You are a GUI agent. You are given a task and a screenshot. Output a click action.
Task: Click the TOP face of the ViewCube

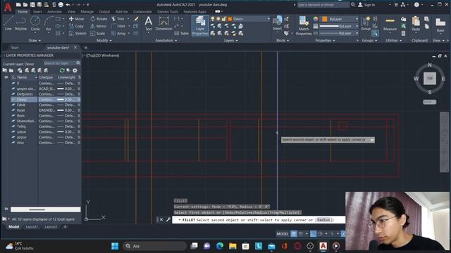coord(430,78)
